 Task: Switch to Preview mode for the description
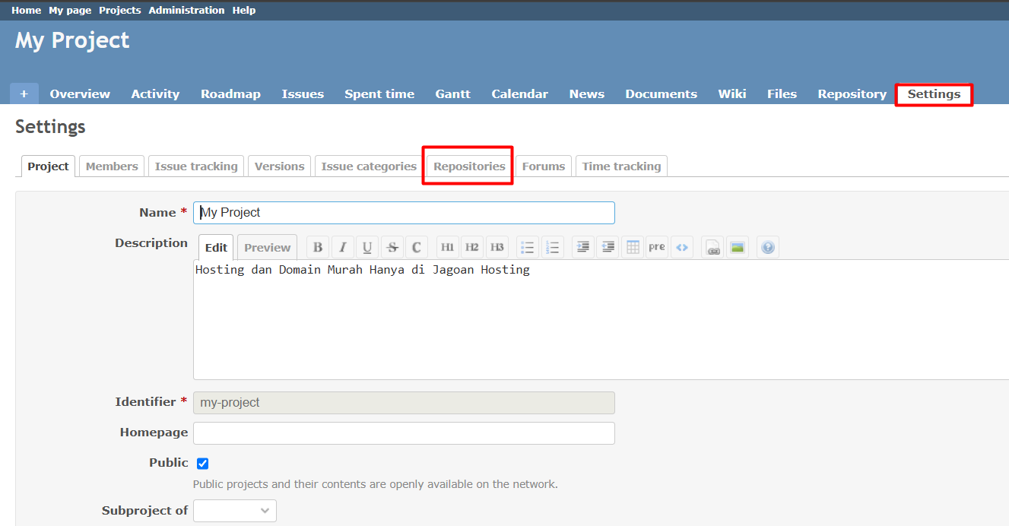[x=267, y=246]
